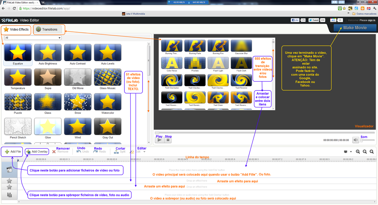The image size is (378, 205).
Task: Select the Old Movie effect
Action: click(x=78, y=79)
